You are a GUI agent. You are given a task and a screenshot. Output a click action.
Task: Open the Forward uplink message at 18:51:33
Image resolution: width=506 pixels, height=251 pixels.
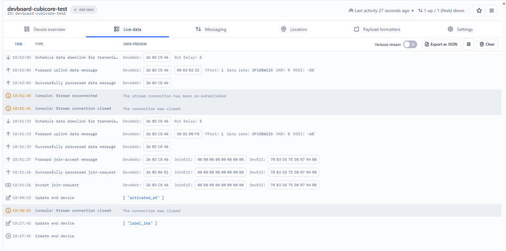point(252,134)
